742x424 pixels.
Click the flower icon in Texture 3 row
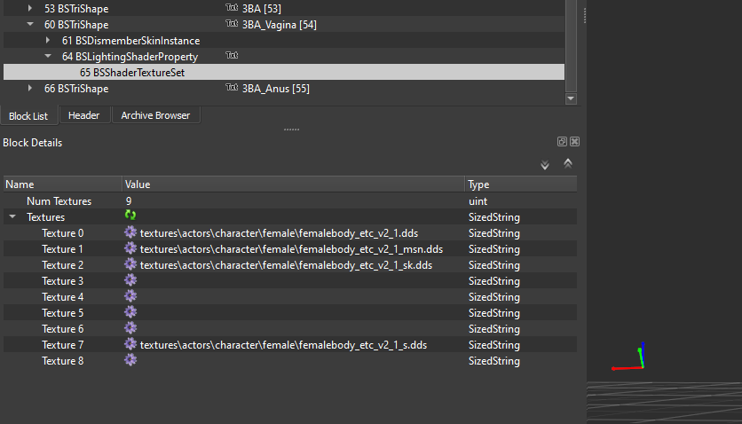(x=130, y=280)
